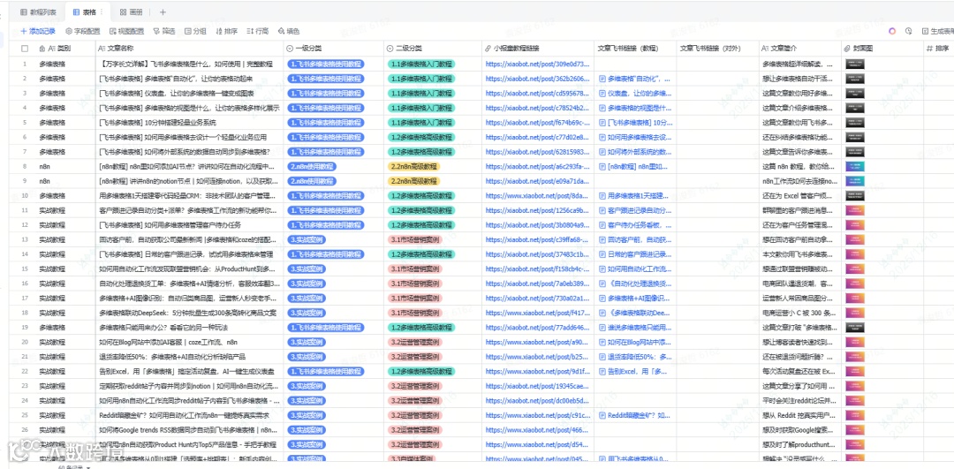Viewport: 954px width, 469px height.
Task: Open row 9 二级分类 n8n高级教程 tag
Action: (413, 181)
